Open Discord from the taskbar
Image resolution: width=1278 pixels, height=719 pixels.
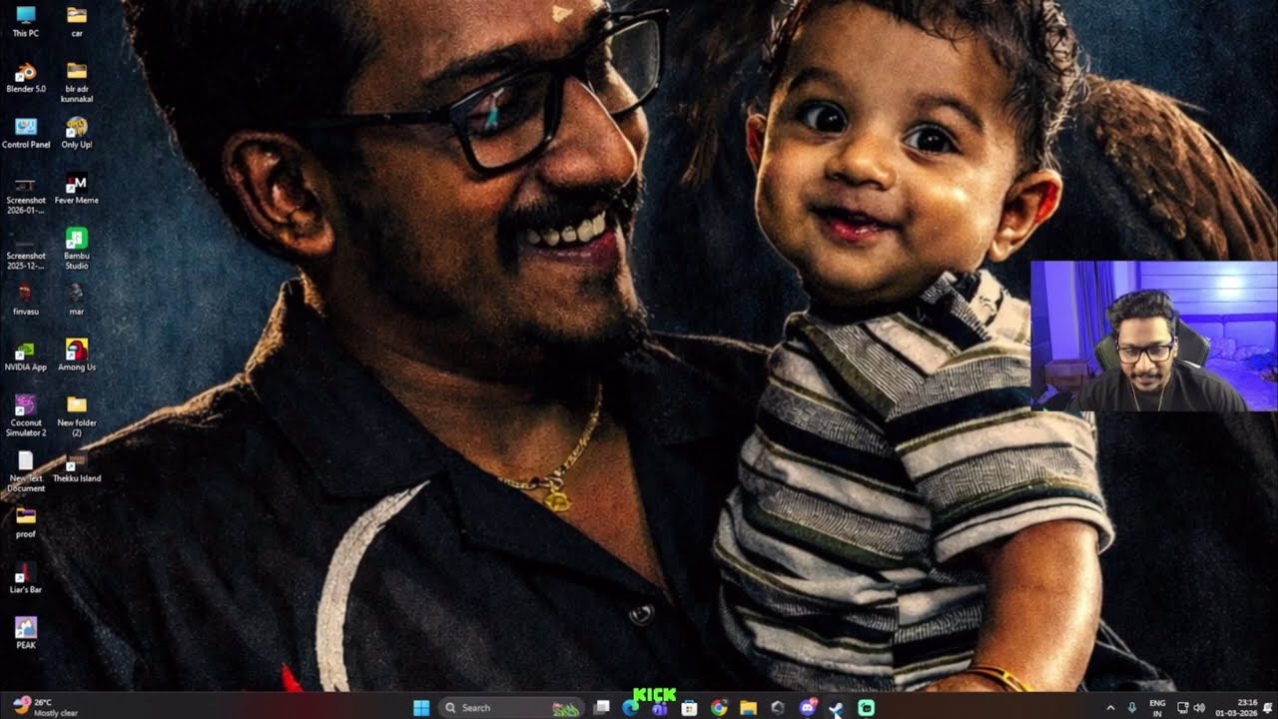[808, 708]
